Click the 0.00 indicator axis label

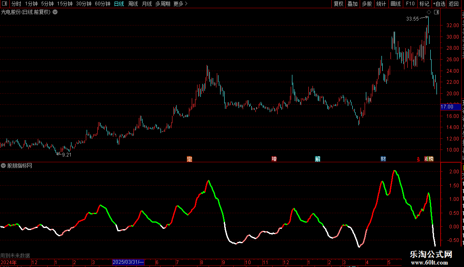(x=454, y=227)
